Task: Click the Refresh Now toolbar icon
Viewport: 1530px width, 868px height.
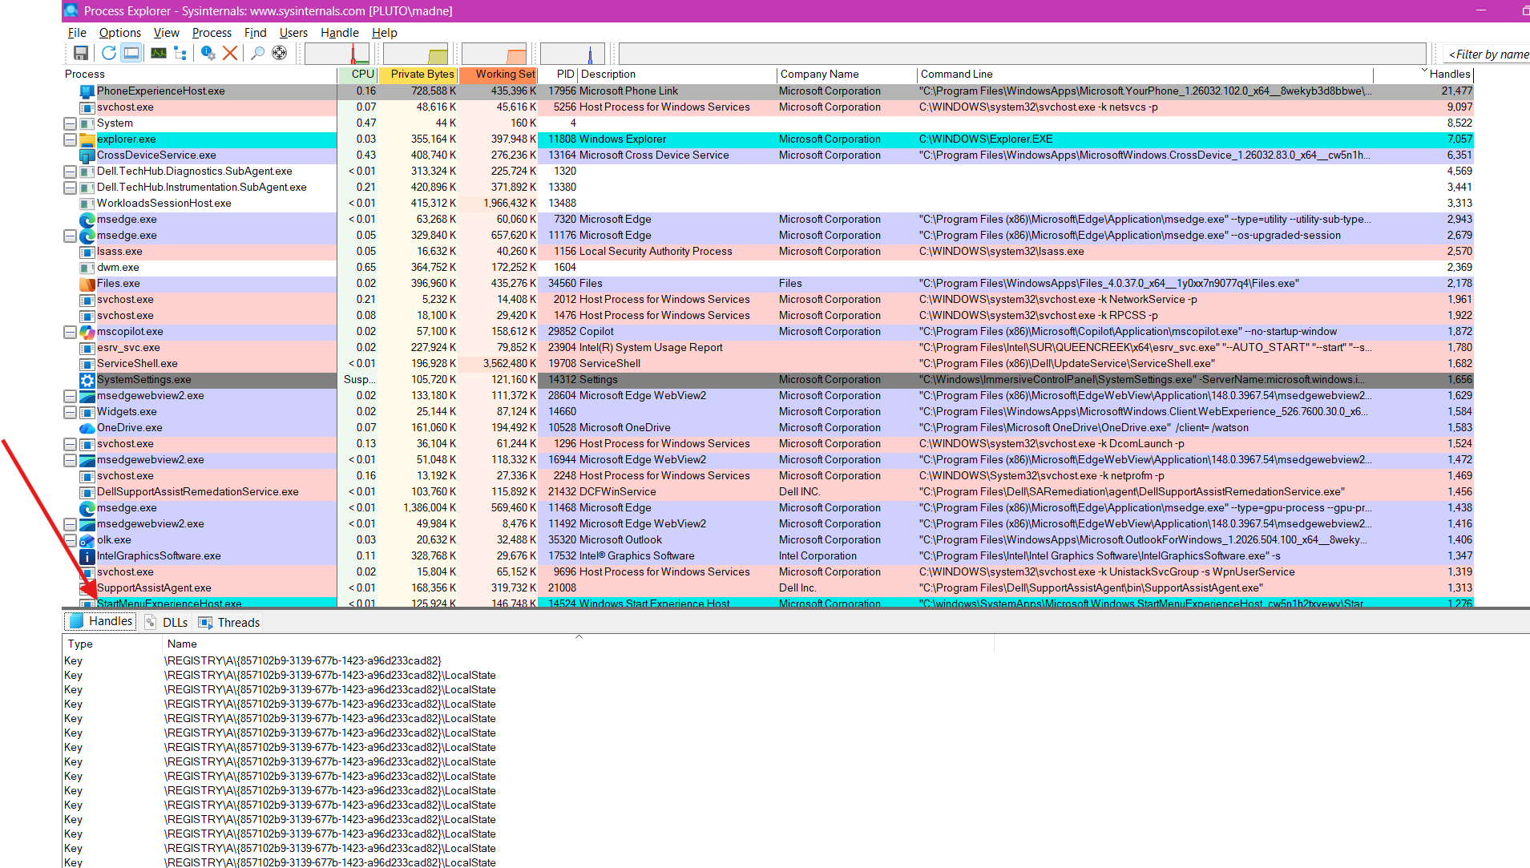Action: 108,53
